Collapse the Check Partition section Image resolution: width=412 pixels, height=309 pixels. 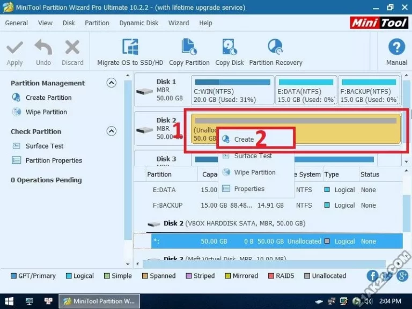click(x=111, y=131)
